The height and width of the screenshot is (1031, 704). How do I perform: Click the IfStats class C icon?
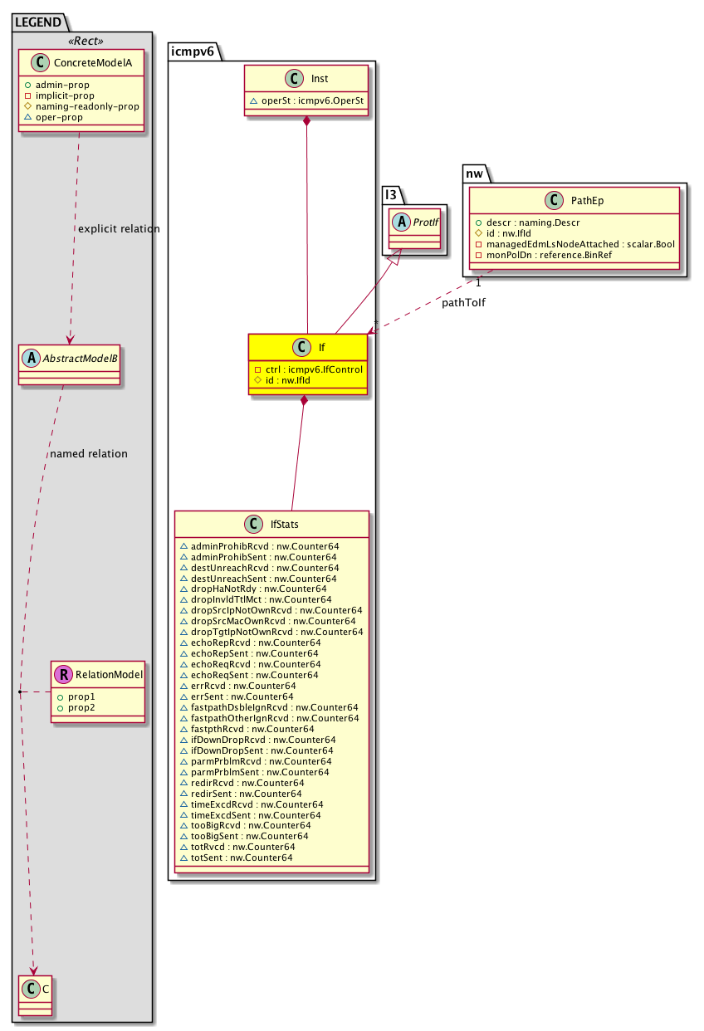pyautogui.click(x=253, y=525)
